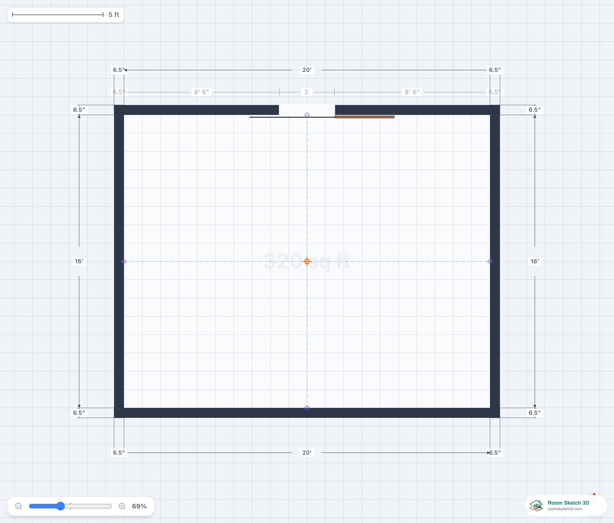
Task: Click the left 16' height dimension label
Action: click(x=79, y=261)
